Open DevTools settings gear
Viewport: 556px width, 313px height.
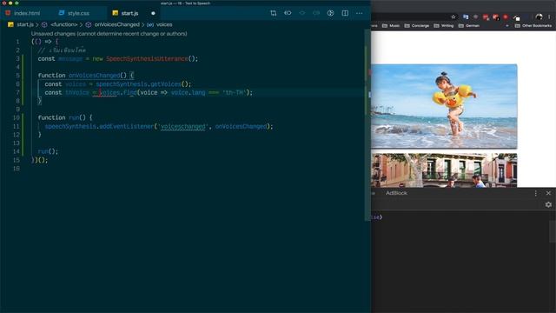[x=548, y=205]
